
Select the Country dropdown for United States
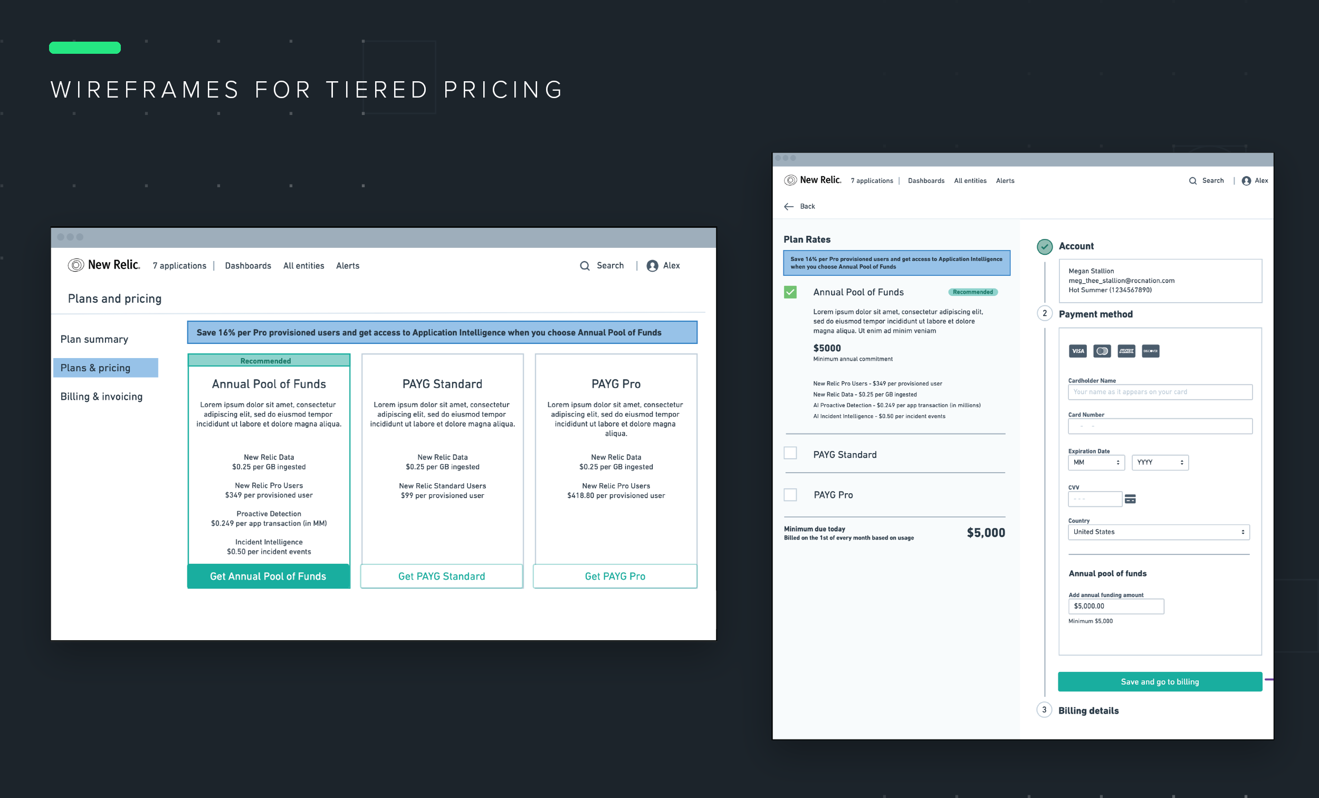tap(1157, 531)
